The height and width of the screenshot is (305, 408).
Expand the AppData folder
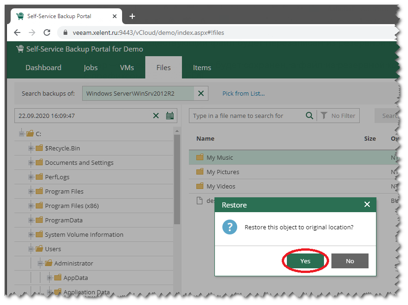(x=49, y=278)
